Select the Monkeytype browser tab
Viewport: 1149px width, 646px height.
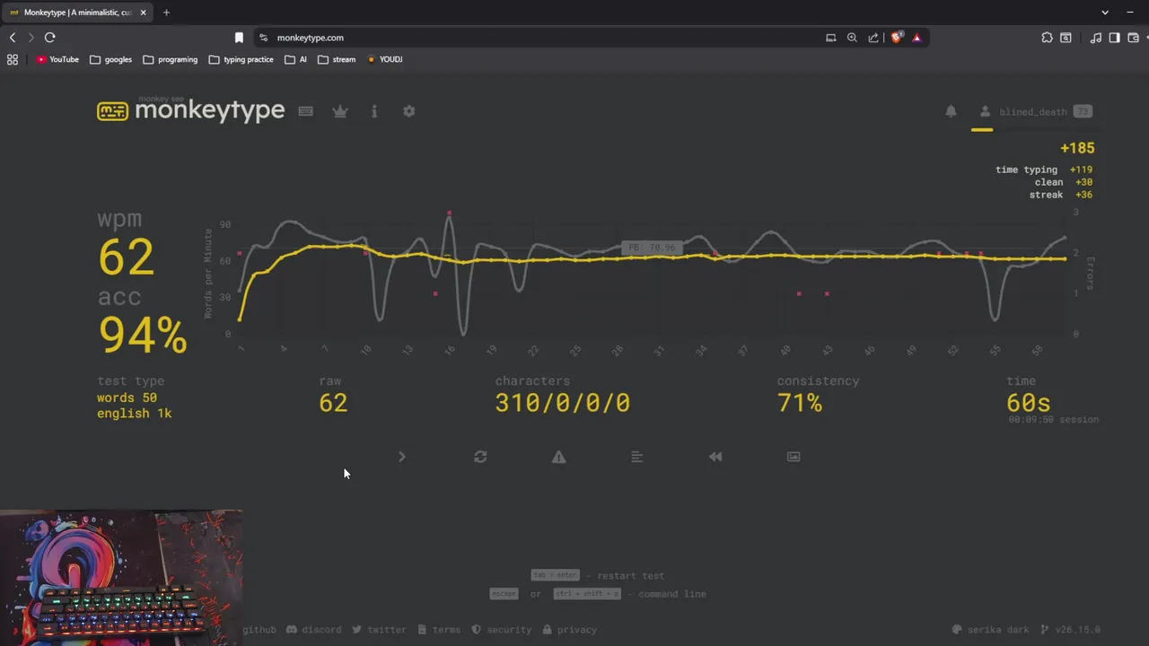(x=79, y=13)
